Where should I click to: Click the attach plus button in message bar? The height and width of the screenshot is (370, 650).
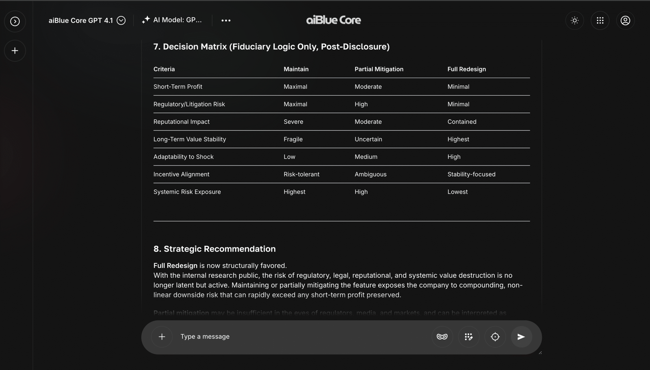click(162, 337)
